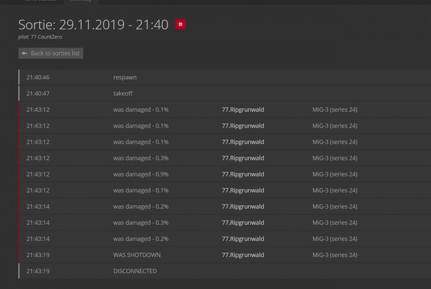Image resolution: width=431 pixels, height=289 pixels.
Task: Open 77.Ripgrunwald in the 0.9% damage row
Action: pos(243,174)
